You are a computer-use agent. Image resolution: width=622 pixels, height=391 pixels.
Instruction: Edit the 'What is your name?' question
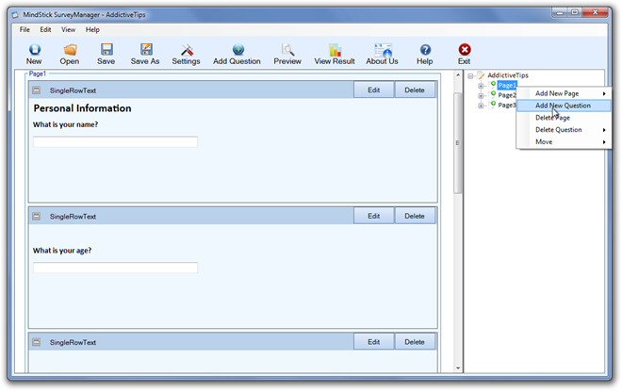[x=374, y=90]
